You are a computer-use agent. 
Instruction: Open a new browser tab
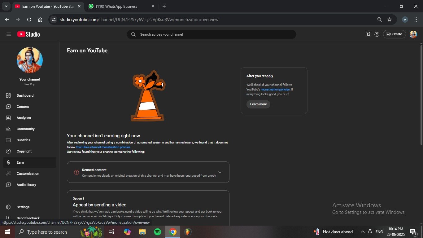click(164, 6)
